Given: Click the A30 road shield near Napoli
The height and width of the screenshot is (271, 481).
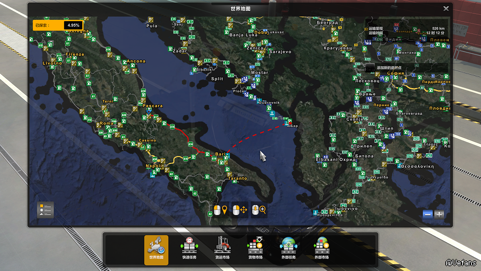Looking at the screenshot, I should pos(154,159).
